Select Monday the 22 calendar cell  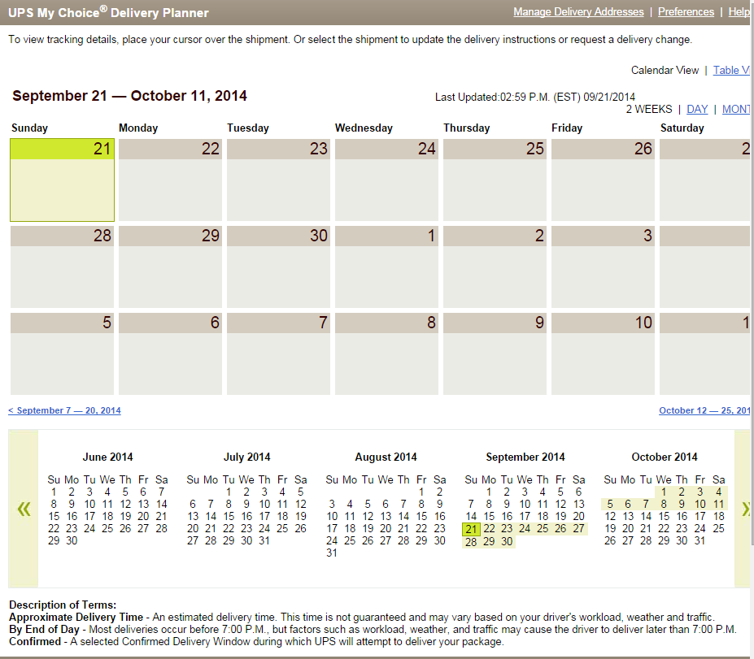(170, 180)
